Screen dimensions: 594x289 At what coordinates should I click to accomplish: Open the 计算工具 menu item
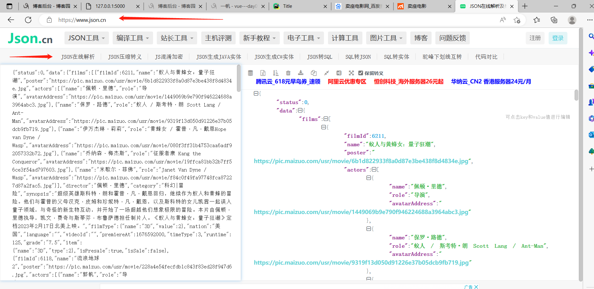[345, 38]
